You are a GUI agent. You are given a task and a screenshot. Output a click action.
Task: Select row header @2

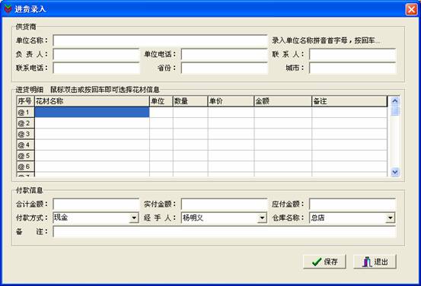[25, 123]
